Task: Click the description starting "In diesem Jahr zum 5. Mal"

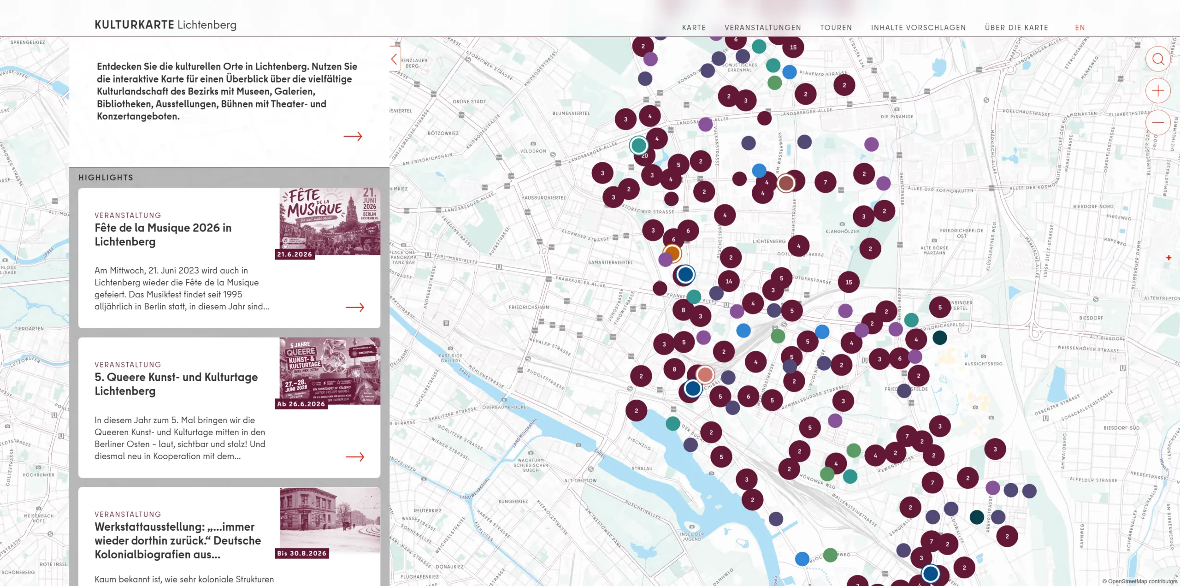Action: coord(180,438)
